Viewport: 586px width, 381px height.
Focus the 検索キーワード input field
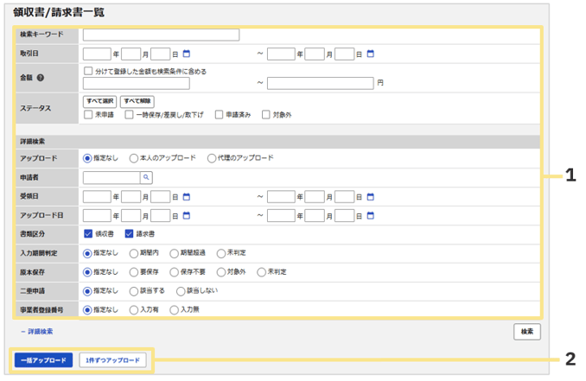point(161,35)
